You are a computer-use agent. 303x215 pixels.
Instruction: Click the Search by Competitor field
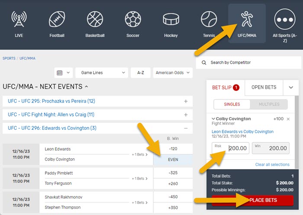[247, 63]
